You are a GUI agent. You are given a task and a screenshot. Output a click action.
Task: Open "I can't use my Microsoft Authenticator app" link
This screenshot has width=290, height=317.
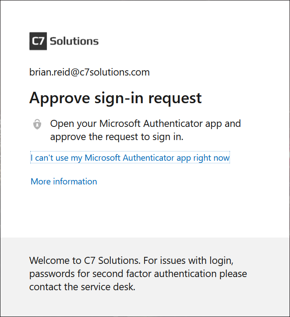130,158
